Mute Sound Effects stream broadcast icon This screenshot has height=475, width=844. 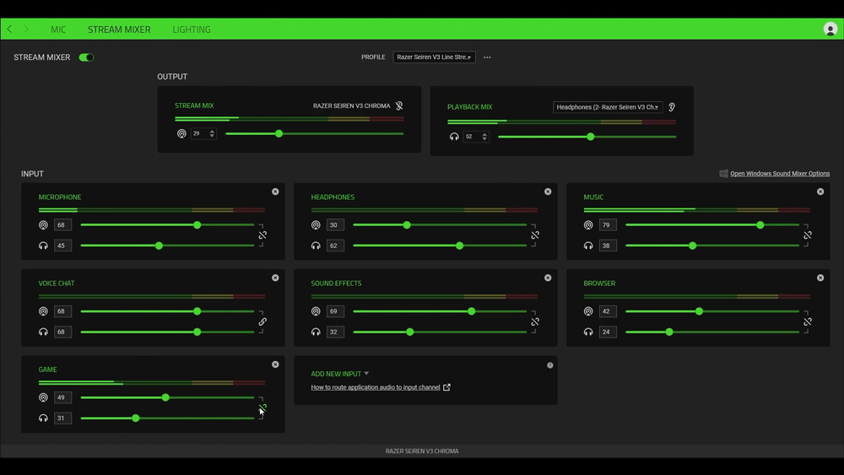(x=316, y=311)
